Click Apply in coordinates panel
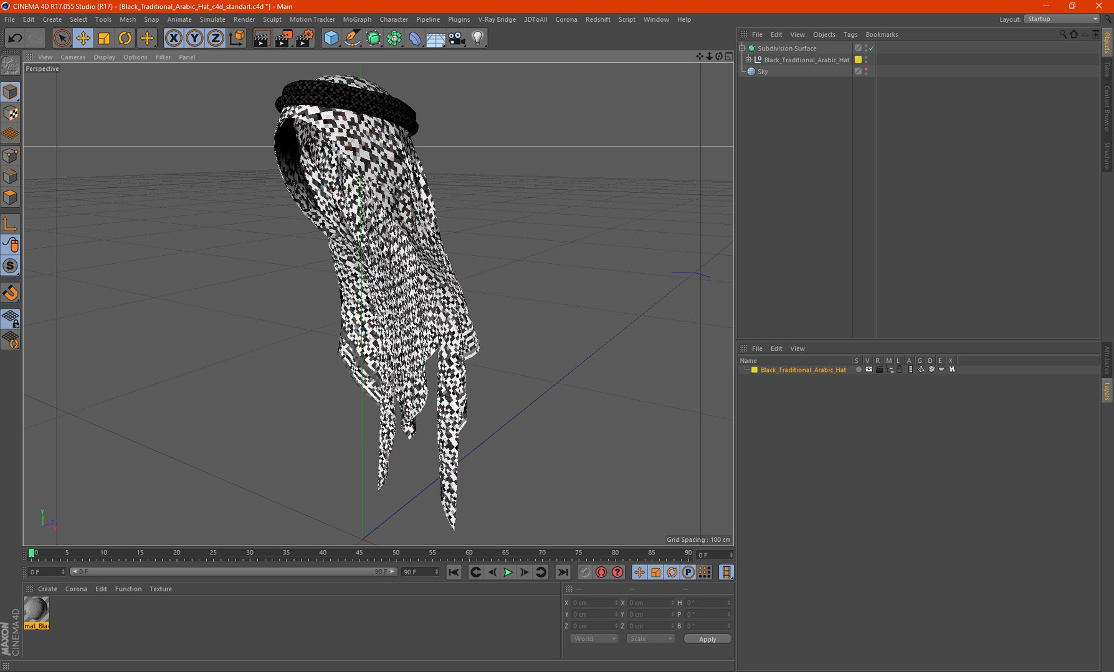 (x=708, y=639)
